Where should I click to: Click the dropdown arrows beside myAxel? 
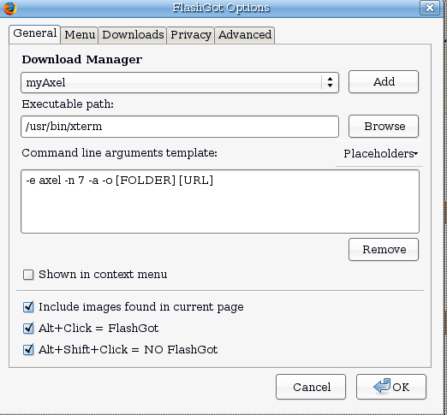(330, 82)
